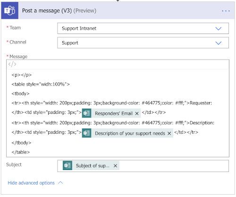Viewport: 236px width, 197px height.
Task: Toggle the code view </> icon
Action: tap(12, 64)
